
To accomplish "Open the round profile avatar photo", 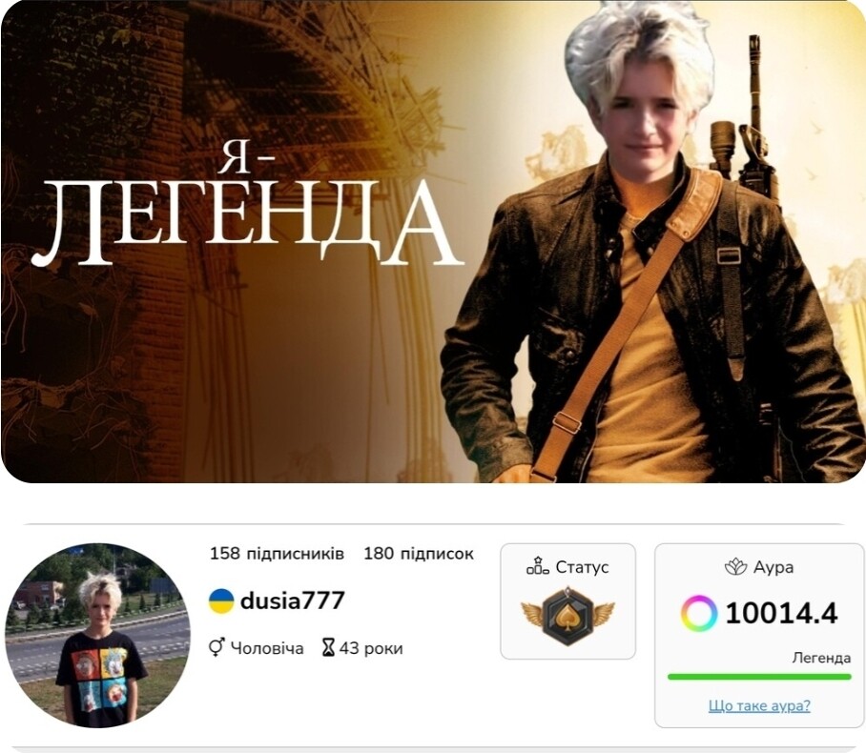I will (x=97, y=636).
